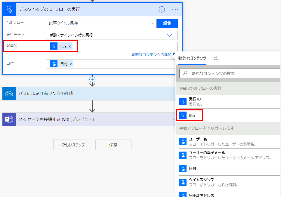Click the 動的なコンテンツの追加 link
The height and width of the screenshot is (197, 281).
click(x=151, y=55)
